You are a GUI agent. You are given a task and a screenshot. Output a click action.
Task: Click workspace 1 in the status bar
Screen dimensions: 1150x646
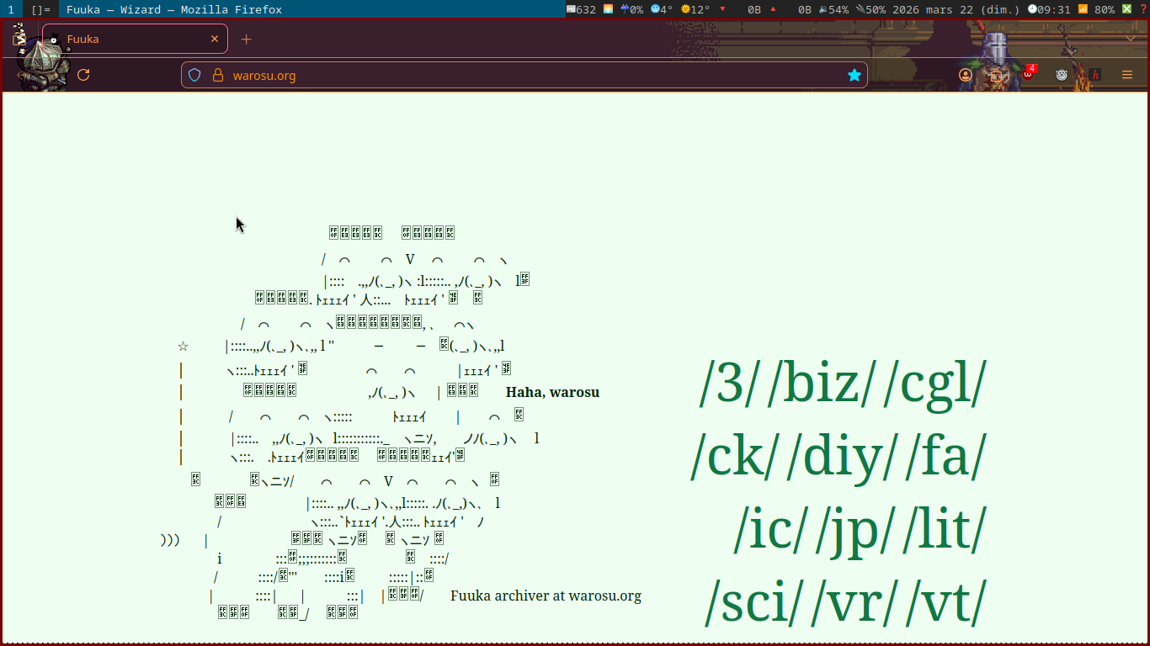tap(10, 9)
